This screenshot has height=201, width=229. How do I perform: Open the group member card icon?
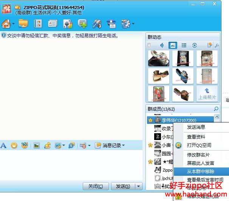coord(53,24)
